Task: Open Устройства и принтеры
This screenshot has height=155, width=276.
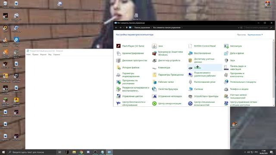Action: [x=203, y=96]
